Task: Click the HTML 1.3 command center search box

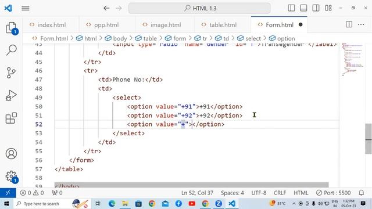Action: point(199,8)
